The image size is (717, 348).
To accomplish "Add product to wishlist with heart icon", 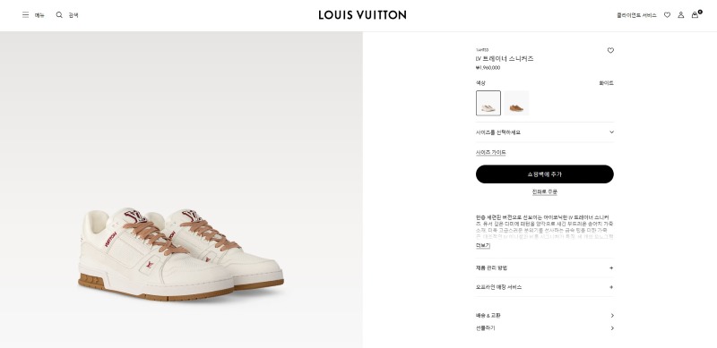I will pyautogui.click(x=610, y=51).
